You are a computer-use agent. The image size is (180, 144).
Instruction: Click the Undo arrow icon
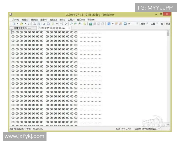pyautogui.click(x=61, y=24)
